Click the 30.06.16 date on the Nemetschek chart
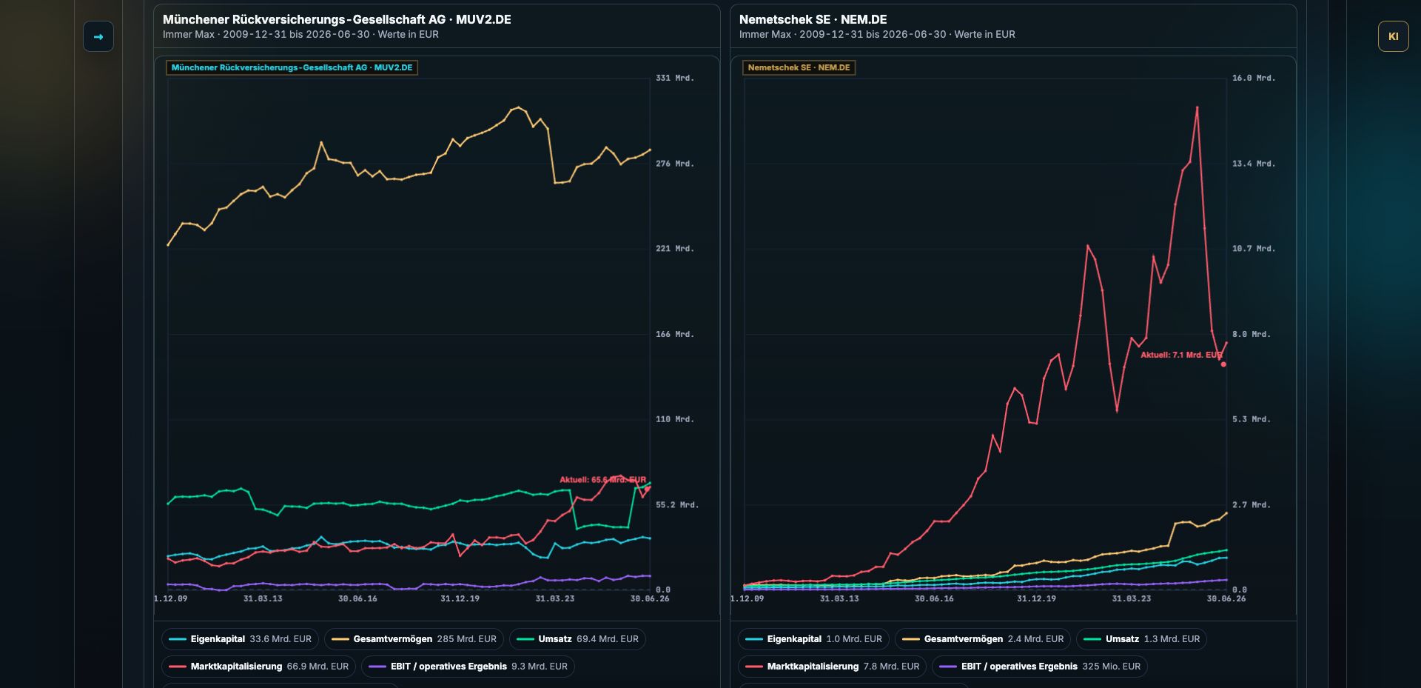 click(x=934, y=598)
